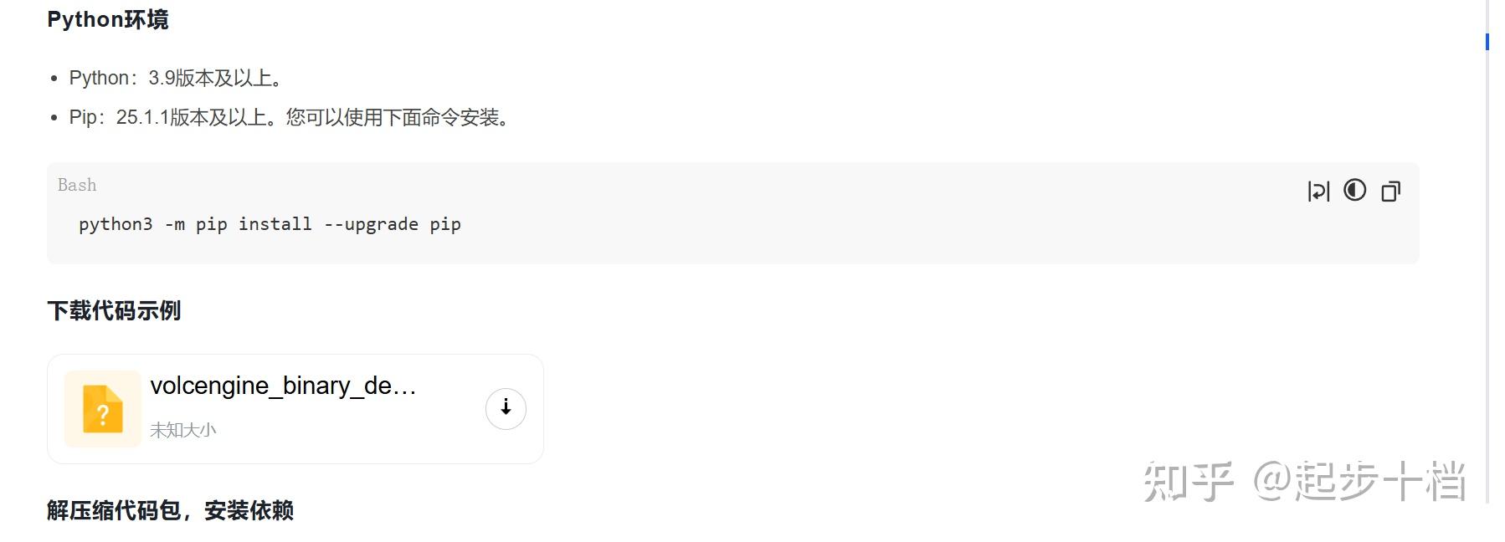This screenshot has width=1505, height=542.
Task: Click the 解压缩代码包，安装依赖 heading
Action: pyautogui.click(x=170, y=510)
